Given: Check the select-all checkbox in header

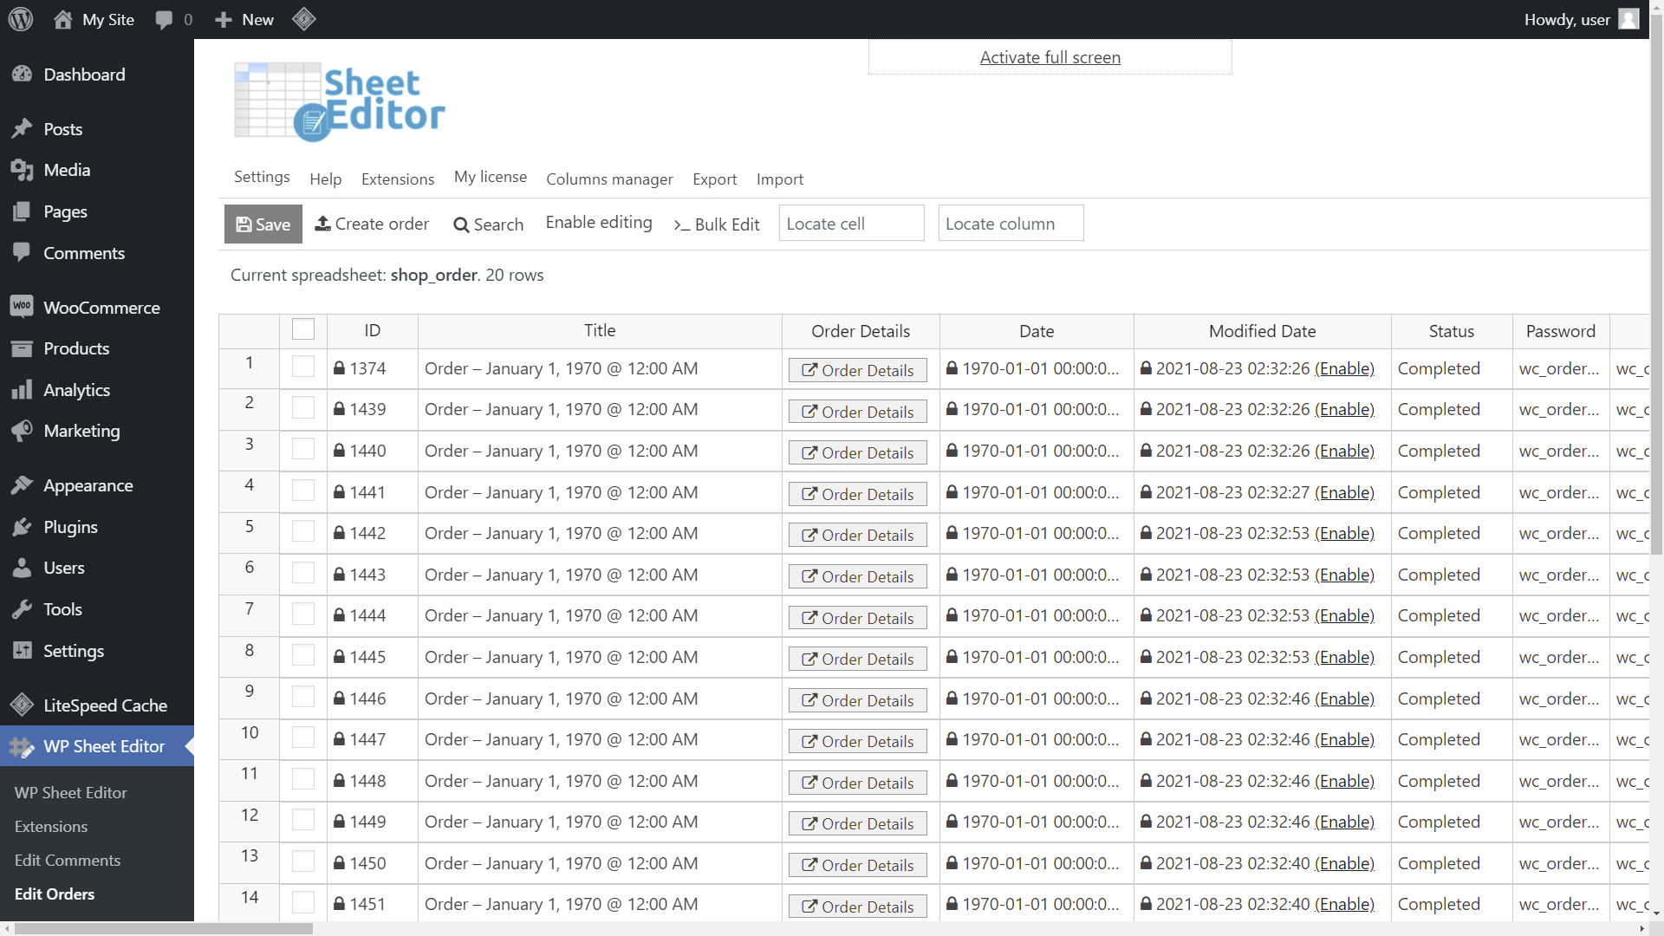Looking at the screenshot, I should pyautogui.click(x=302, y=328).
